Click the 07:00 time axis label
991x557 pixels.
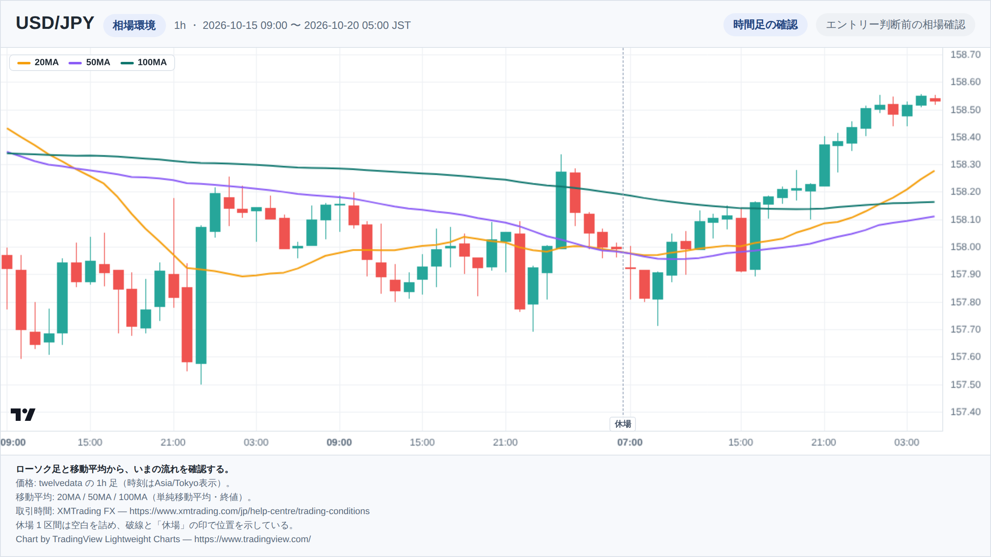coord(630,442)
